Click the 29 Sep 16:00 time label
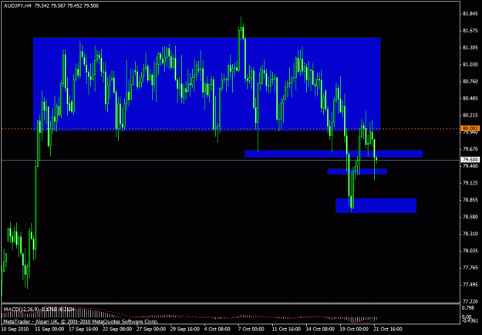Viewport: 482px width, 335px height. click(x=185, y=329)
